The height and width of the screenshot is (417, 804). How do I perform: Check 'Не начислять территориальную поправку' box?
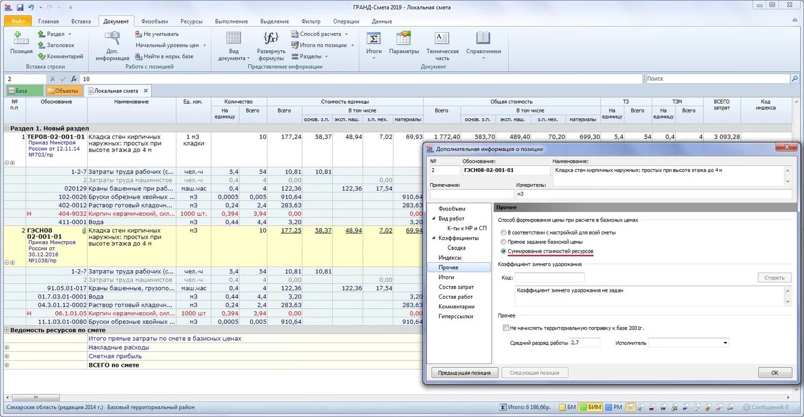point(505,328)
